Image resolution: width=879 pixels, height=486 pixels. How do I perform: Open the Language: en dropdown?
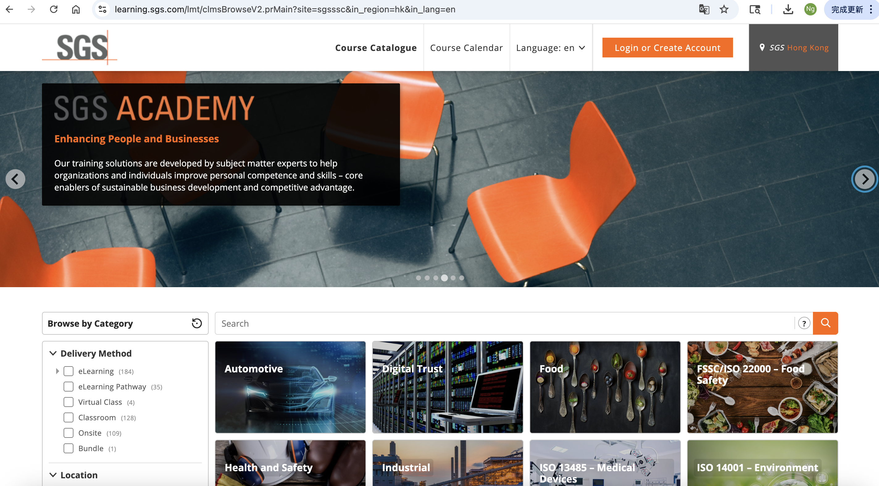tap(550, 48)
